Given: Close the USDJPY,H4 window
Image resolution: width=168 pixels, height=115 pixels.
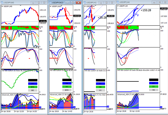Looking at the screenshot, I should pos(165,2).
